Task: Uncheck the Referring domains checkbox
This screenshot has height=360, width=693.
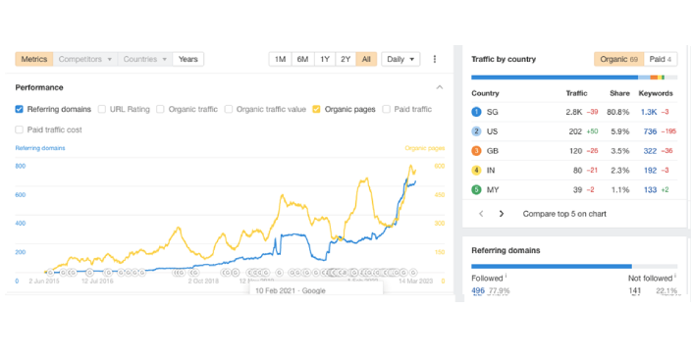Action: (19, 109)
